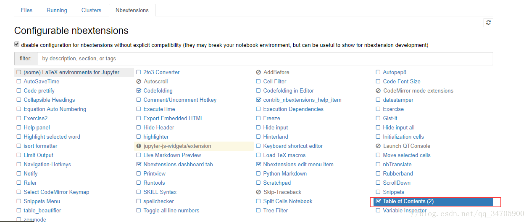Go to the Clusters tab
This screenshot has width=529, height=222.
pyautogui.click(x=91, y=10)
